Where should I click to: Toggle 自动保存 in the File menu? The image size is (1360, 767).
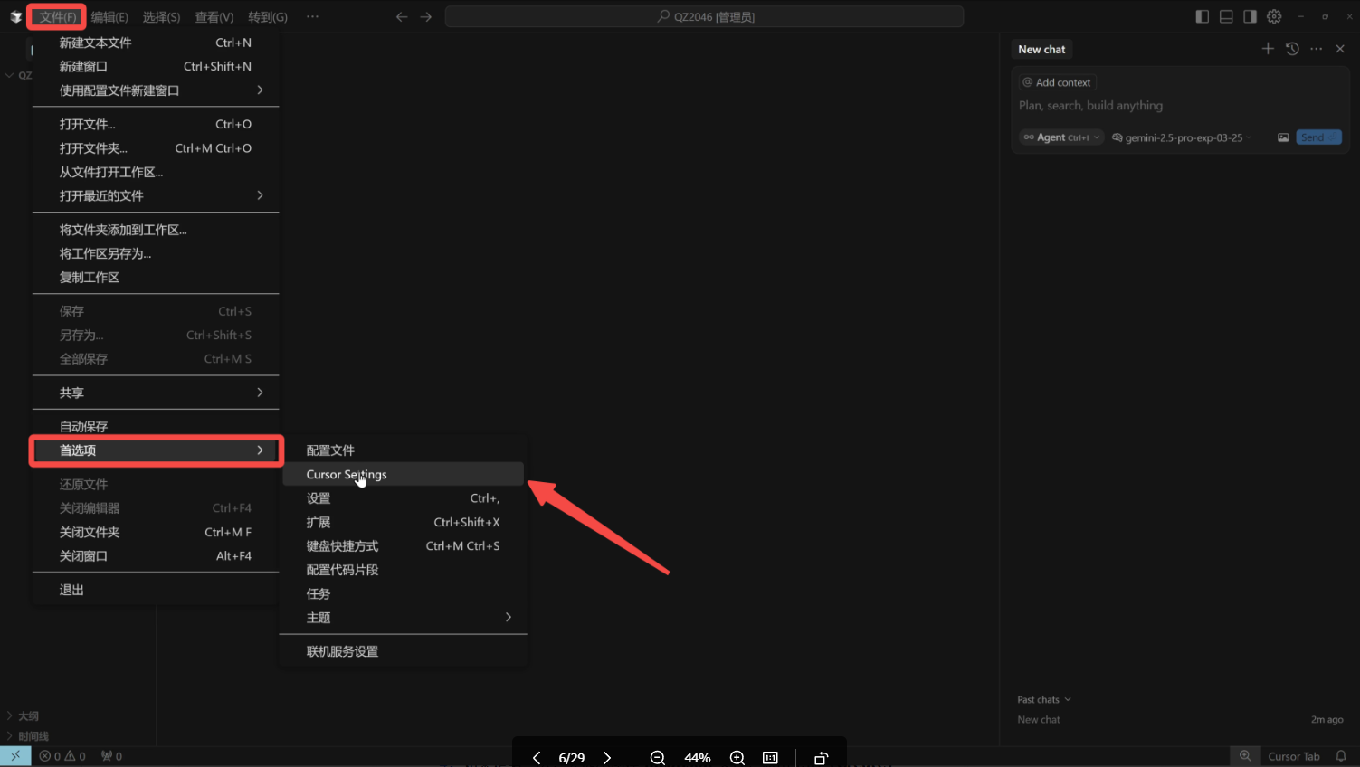coord(83,426)
